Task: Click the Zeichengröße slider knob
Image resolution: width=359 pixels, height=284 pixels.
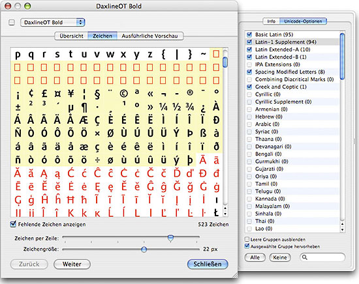Action: 144,249
